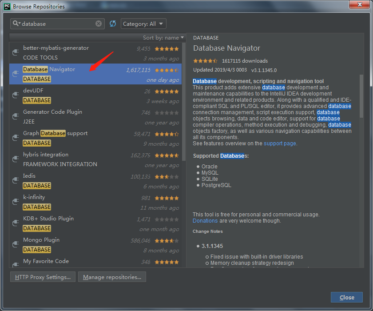373x311 pixels.
Task: Open the support page link
Action: coord(280,144)
